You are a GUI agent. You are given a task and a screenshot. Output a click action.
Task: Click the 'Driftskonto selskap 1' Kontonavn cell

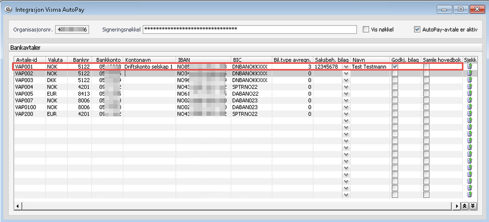[x=149, y=66]
